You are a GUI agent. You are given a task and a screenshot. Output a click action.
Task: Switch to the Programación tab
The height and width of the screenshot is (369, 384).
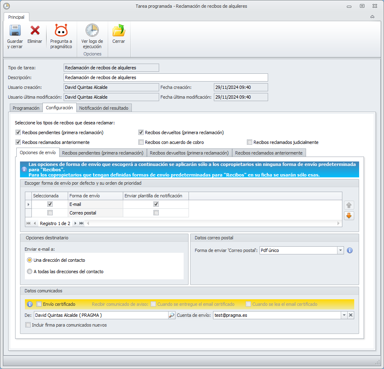tap(26, 108)
